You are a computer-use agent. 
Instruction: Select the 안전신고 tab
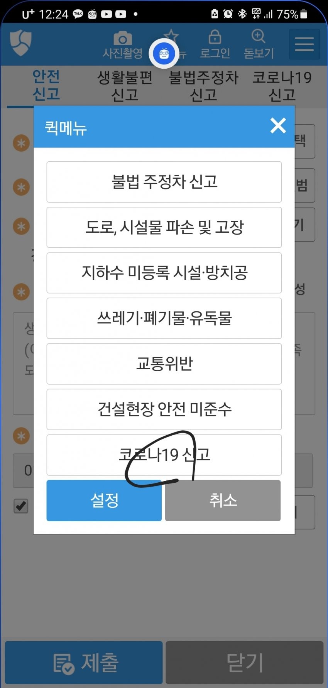click(46, 85)
